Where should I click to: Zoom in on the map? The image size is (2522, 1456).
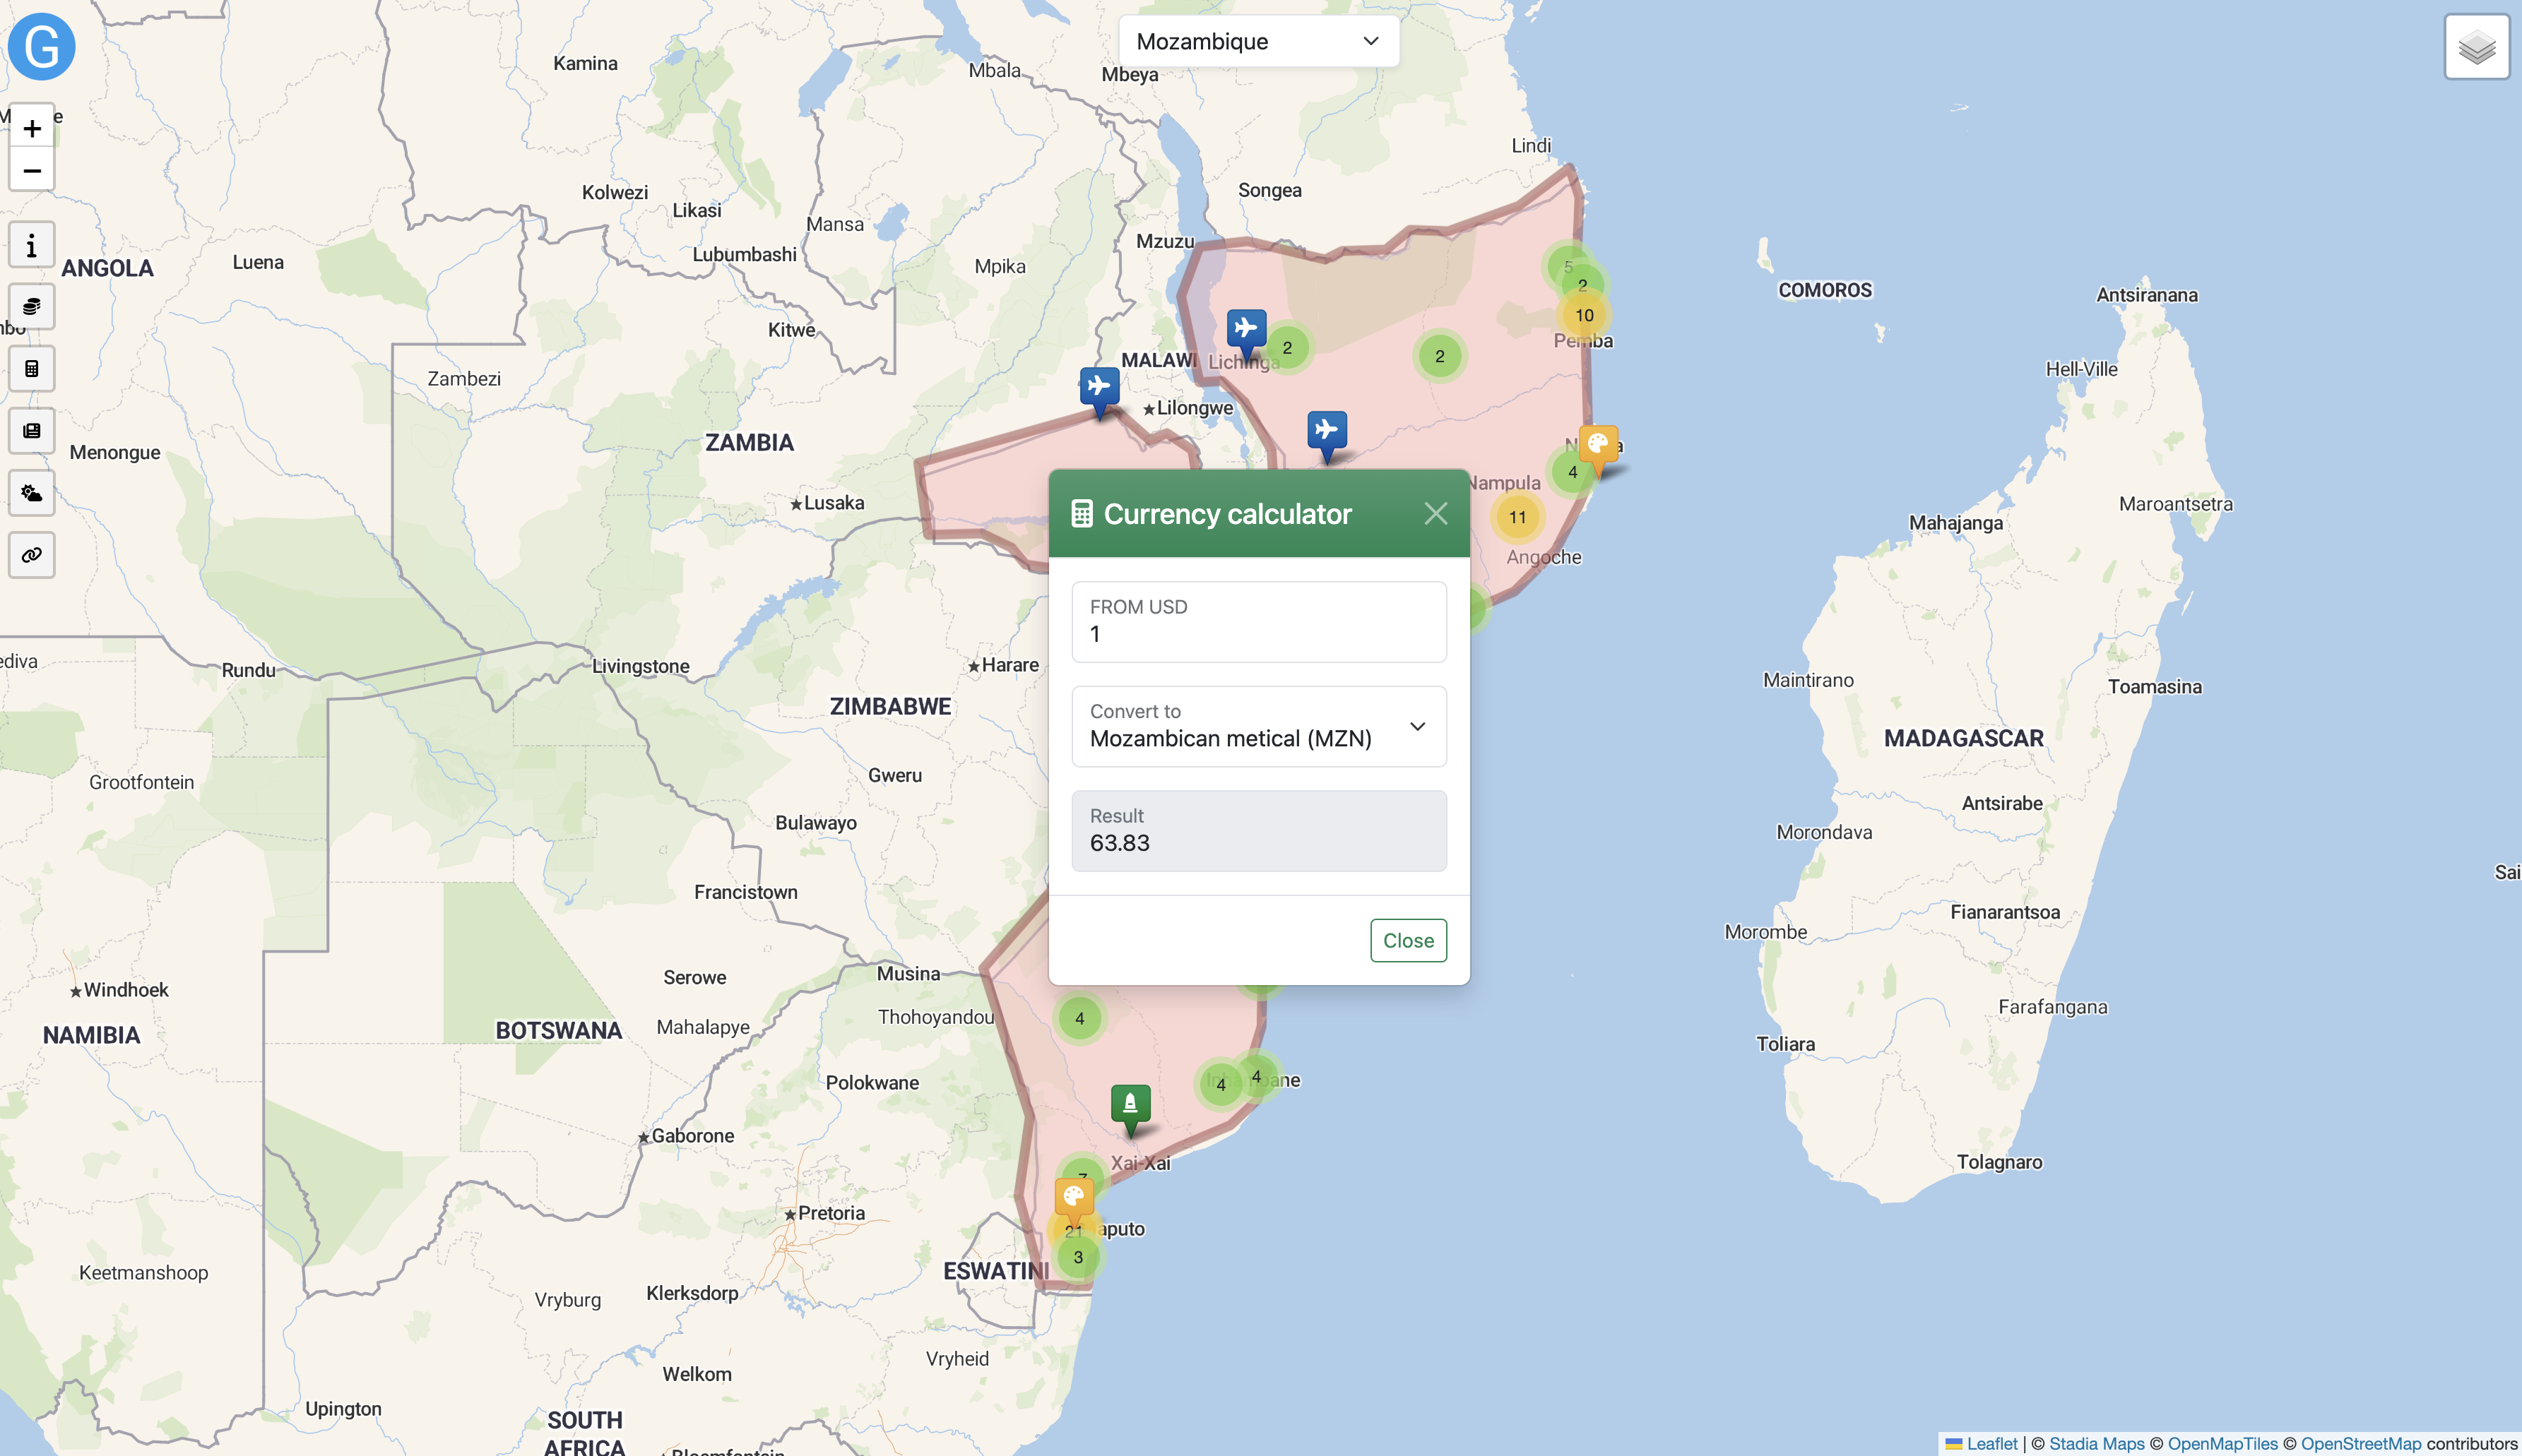pos(32,128)
